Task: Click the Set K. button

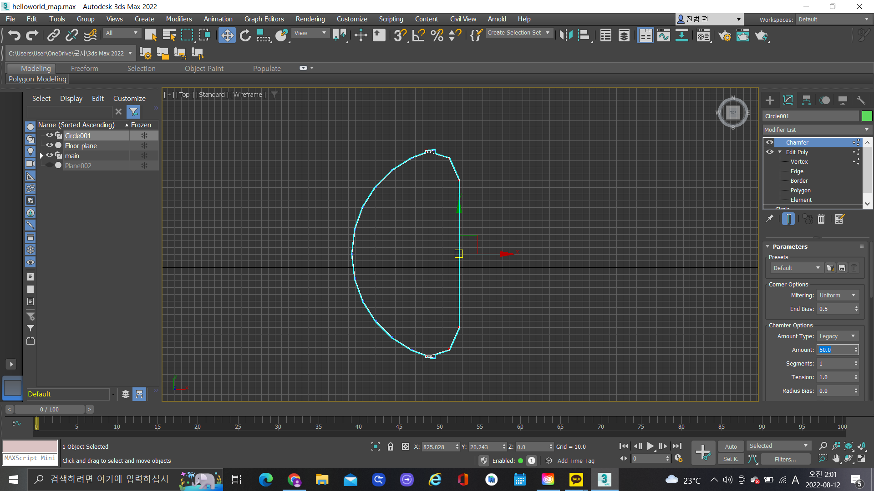Action: click(731, 459)
